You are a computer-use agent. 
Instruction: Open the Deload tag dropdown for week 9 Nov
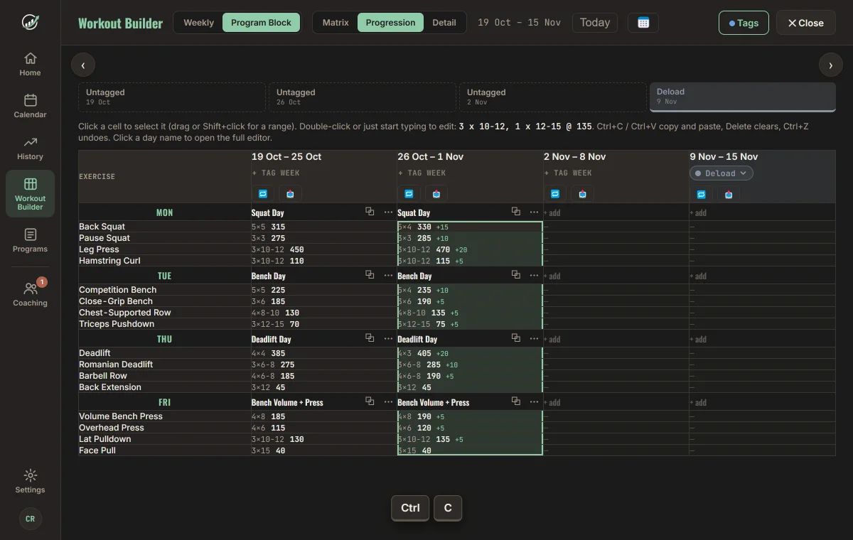pyautogui.click(x=721, y=173)
